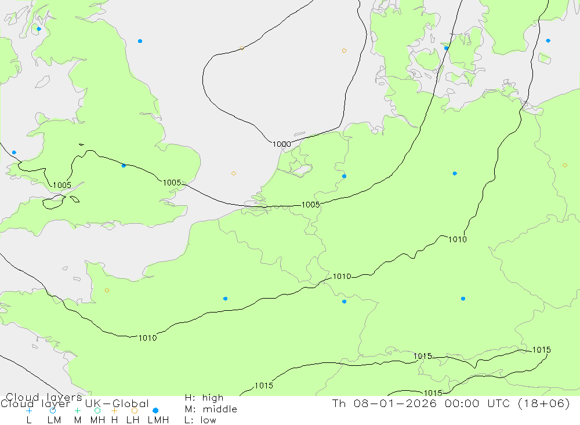Screen dimensions: 580x425
Task: Click the 1010 label nearest the filled blue dot in southern Germany
Action: (x=458, y=239)
